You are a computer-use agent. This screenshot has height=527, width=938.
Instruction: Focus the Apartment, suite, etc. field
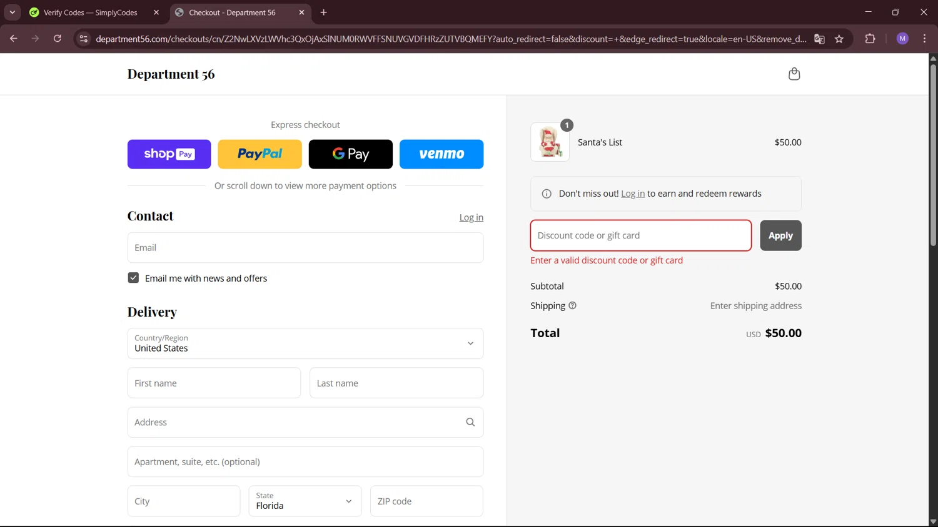pyautogui.click(x=305, y=461)
